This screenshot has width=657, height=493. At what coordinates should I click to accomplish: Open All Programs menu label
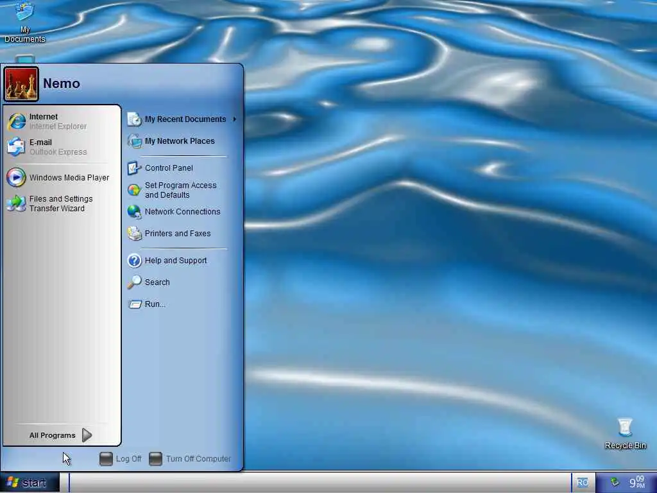click(53, 436)
